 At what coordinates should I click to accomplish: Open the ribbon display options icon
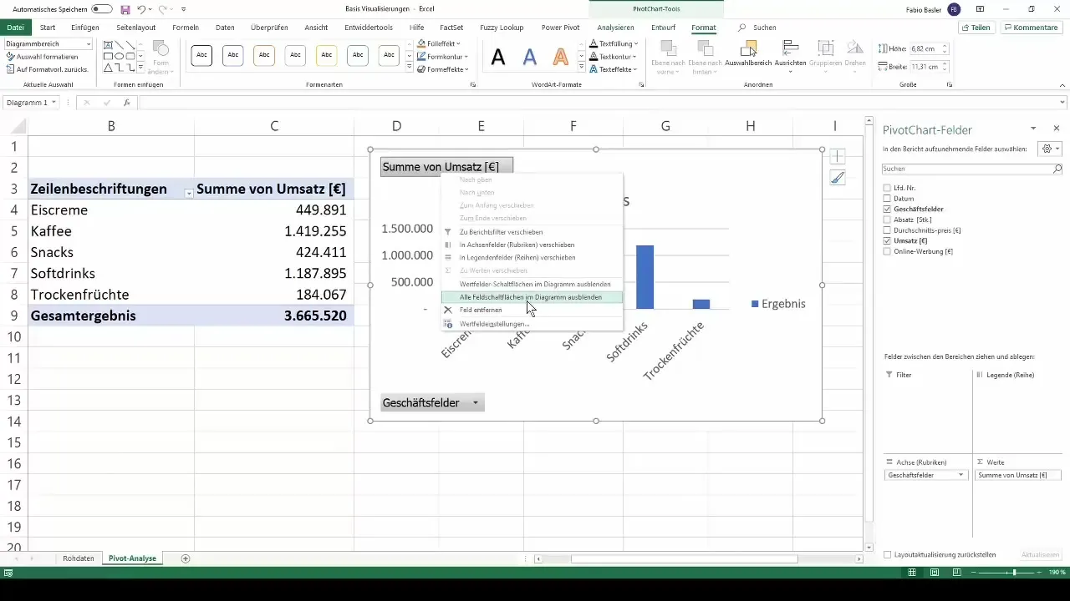tap(980, 8)
